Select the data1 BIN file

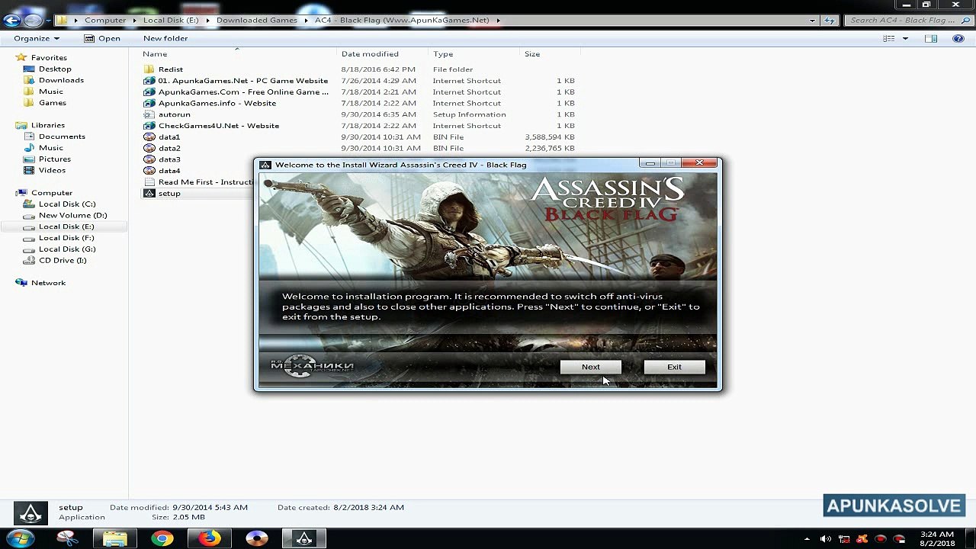click(x=169, y=137)
